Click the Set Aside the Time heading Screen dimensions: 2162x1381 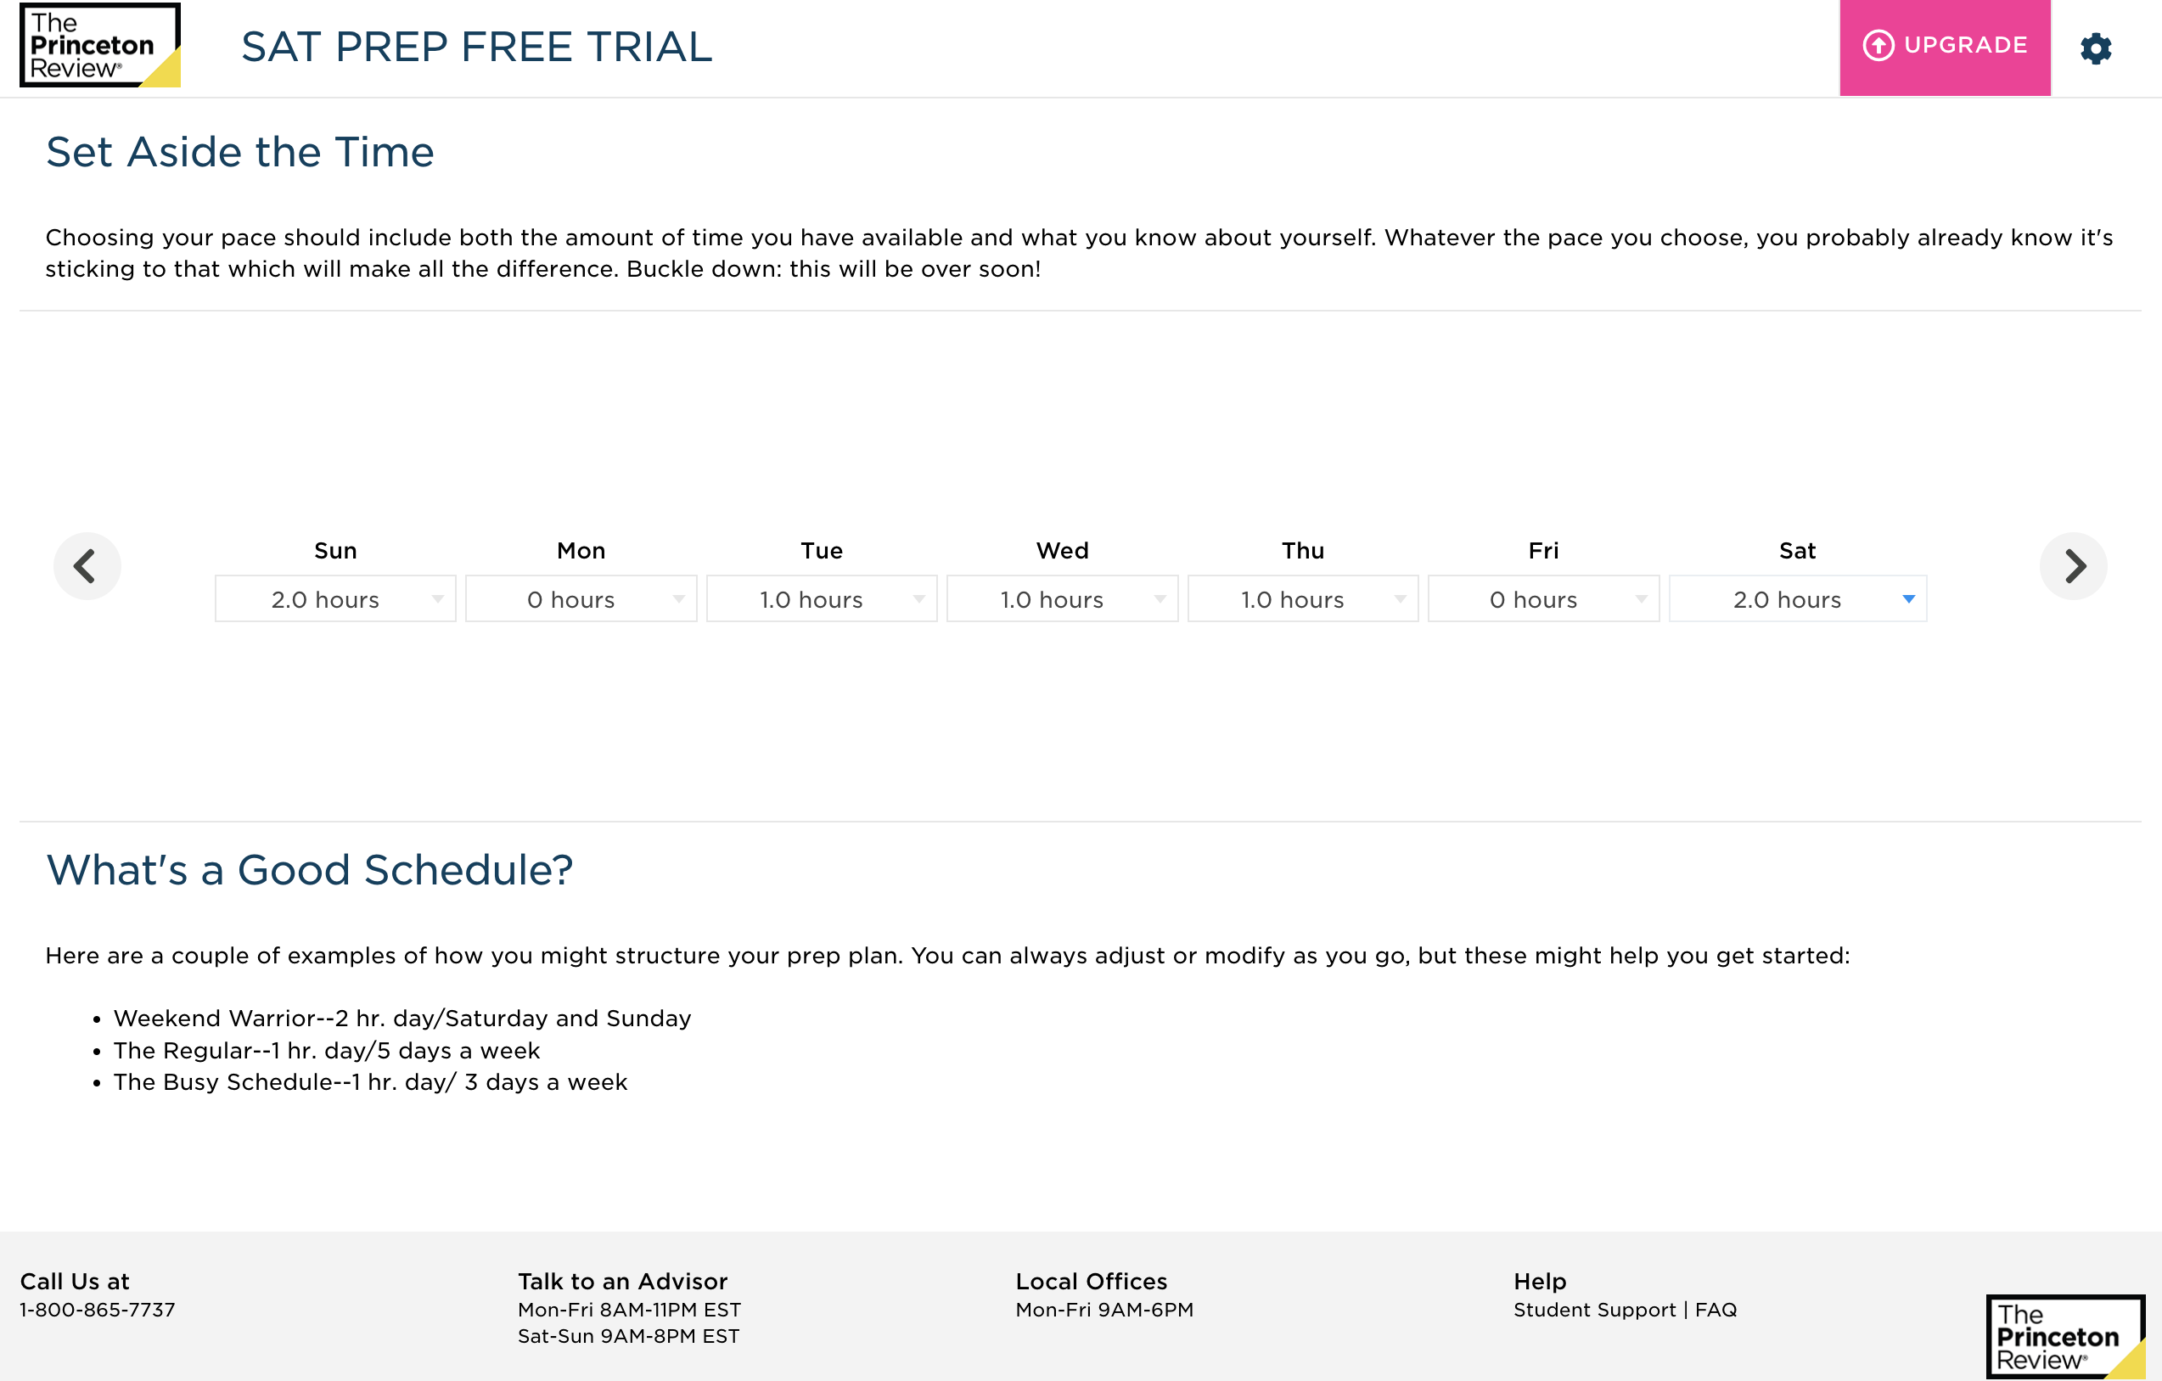(239, 152)
